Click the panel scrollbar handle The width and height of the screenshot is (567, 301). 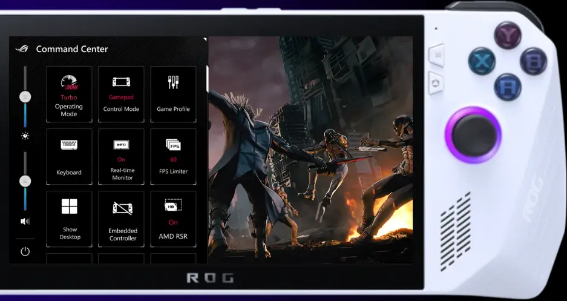coord(207,79)
